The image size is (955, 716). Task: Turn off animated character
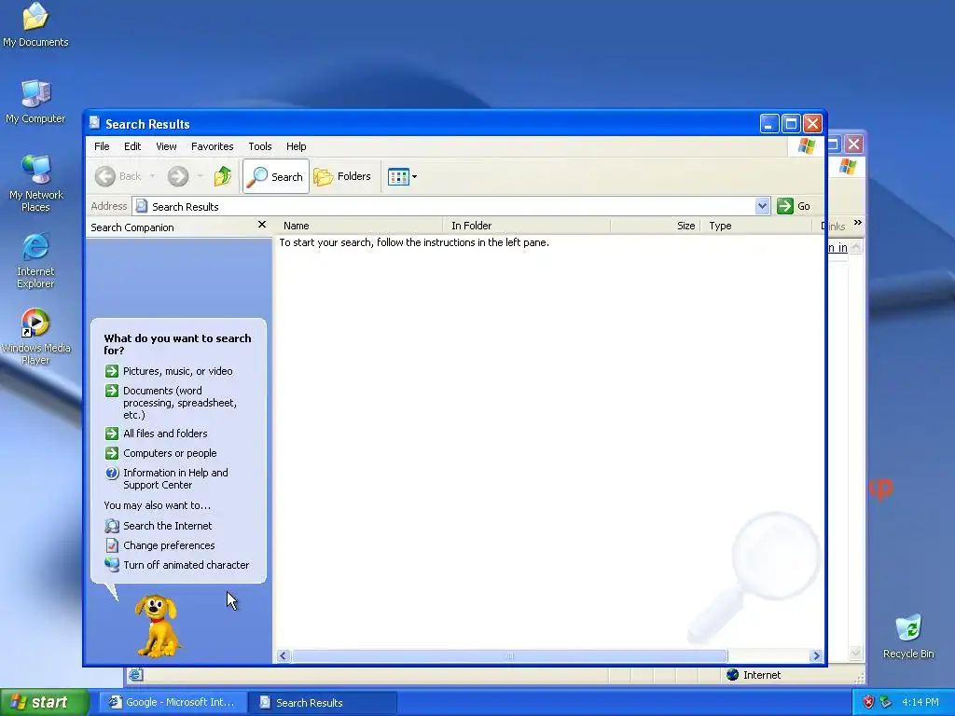click(x=176, y=565)
